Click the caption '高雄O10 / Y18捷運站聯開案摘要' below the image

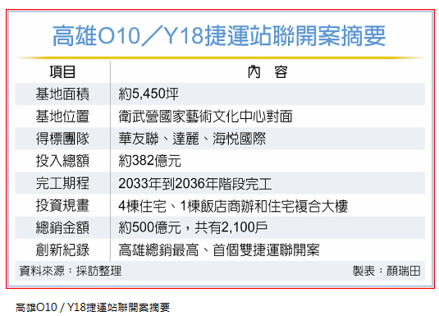tap(93, 307)
